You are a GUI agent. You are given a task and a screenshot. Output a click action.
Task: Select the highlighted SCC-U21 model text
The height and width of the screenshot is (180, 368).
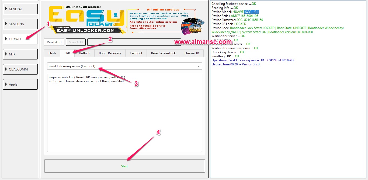click(252, 12)
